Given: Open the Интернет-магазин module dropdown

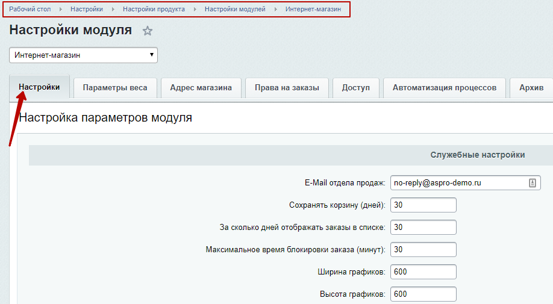Looking at the screenshot, I should pyautogui.click(x=83, y=55).
